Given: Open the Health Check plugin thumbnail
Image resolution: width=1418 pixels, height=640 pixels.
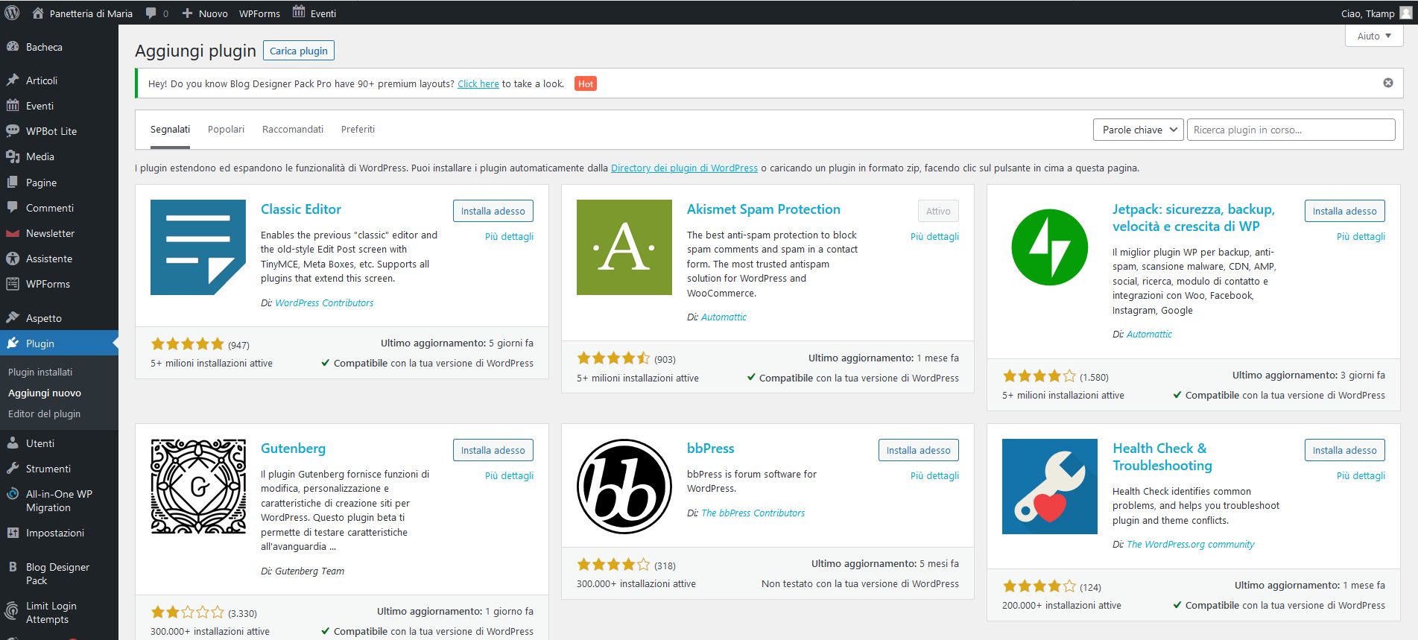Looking at the screenshot, I should point(1050,487).
